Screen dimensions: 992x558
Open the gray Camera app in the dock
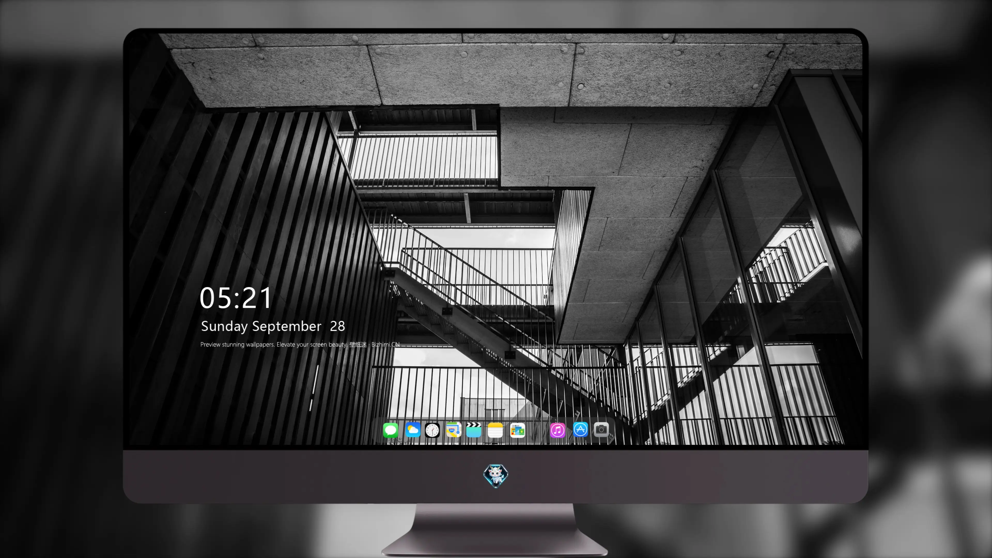601,430
